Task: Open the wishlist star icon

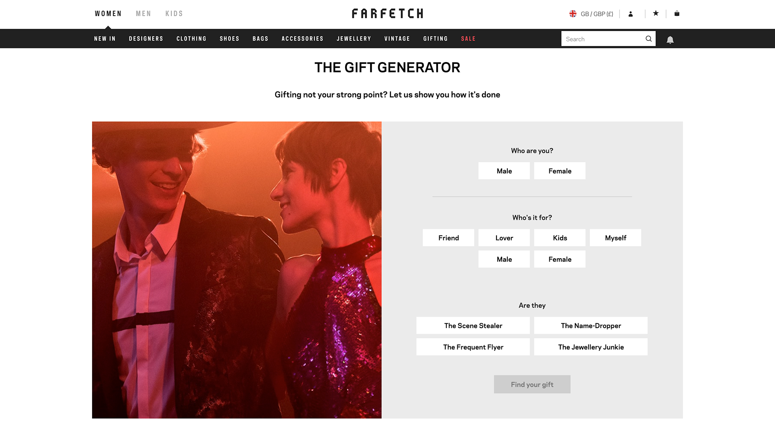Action: click(656, 13)
